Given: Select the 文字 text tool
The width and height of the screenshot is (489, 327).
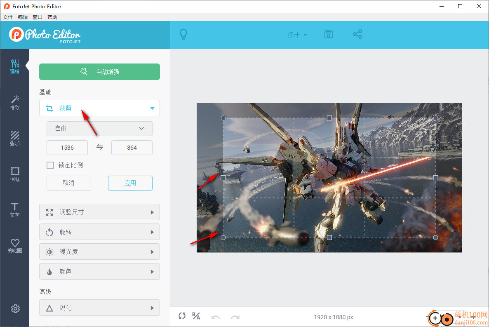Looking at the screenshot, I should pos(15,210).
